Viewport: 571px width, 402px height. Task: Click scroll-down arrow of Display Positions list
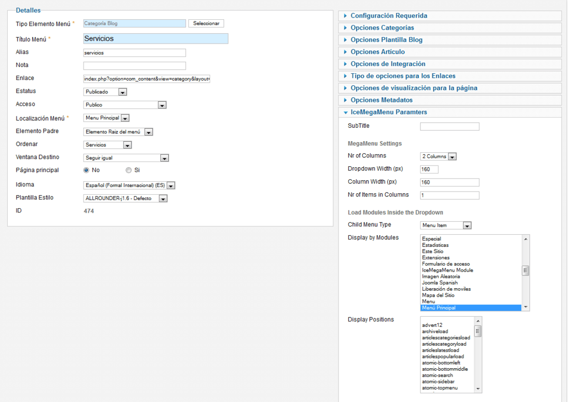[x=478, y=389]
